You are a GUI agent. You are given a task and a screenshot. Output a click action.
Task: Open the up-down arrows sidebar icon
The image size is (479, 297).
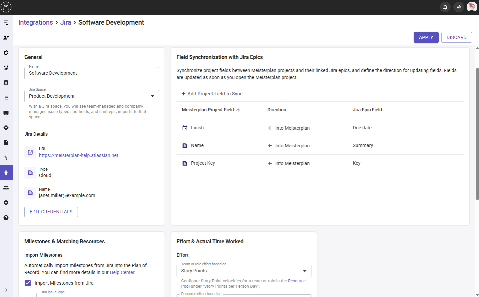[x=6, y=158]
